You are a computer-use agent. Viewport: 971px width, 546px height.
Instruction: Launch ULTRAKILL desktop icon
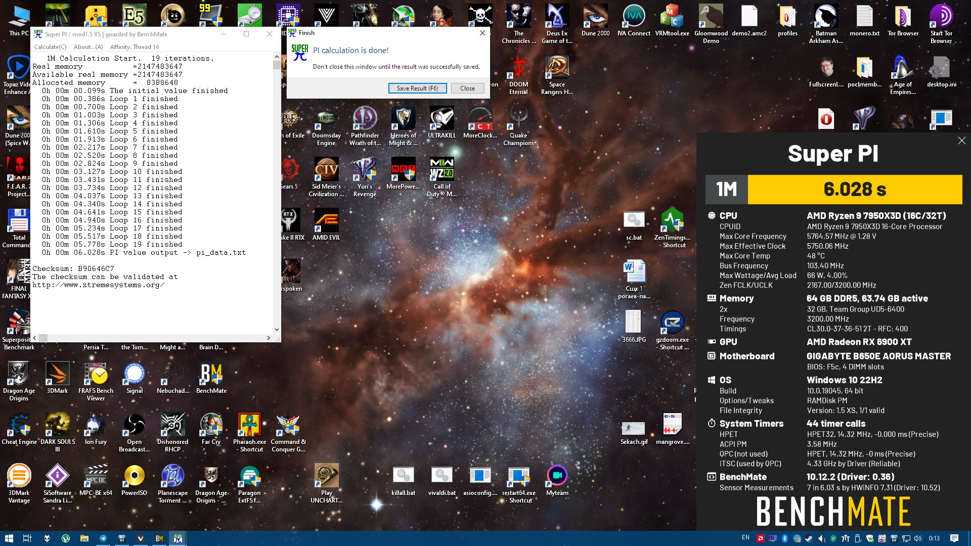[442, 123]
